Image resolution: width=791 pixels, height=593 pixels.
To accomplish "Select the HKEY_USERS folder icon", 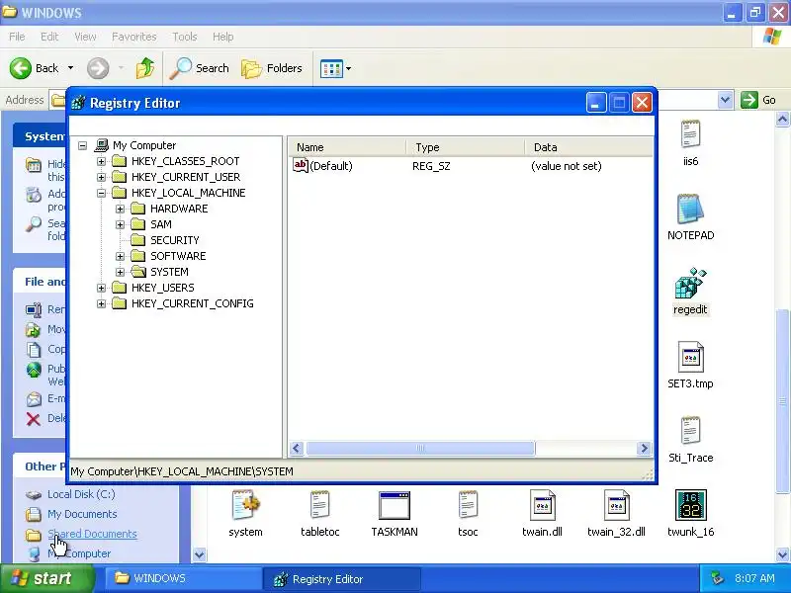I will point(120,288).
